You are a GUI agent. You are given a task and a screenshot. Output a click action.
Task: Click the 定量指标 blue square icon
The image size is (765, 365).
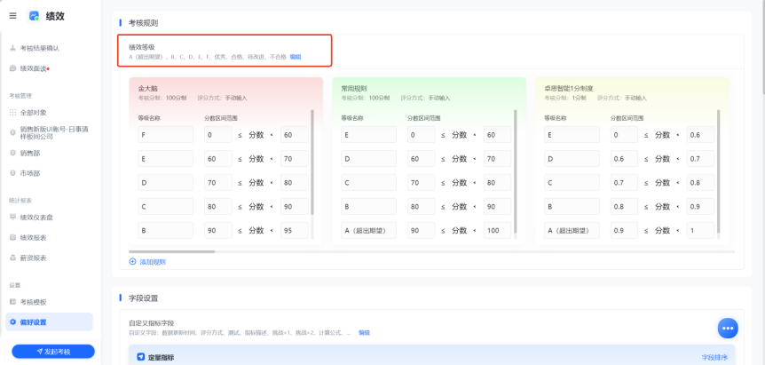(x=140, y=357)
